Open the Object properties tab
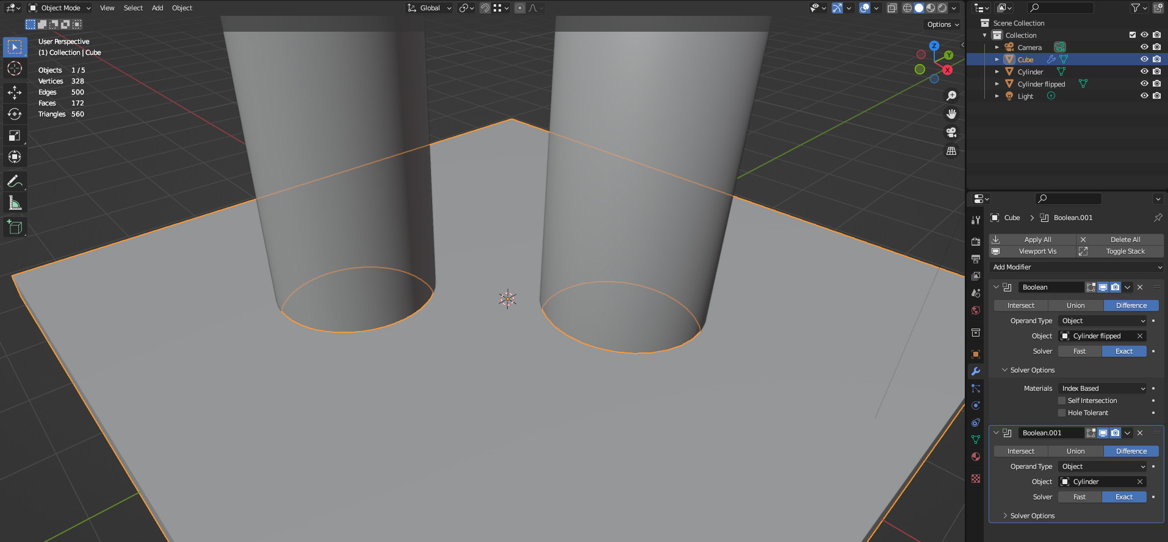Viewport: 1168px width, 542px height. click(976, 354)
